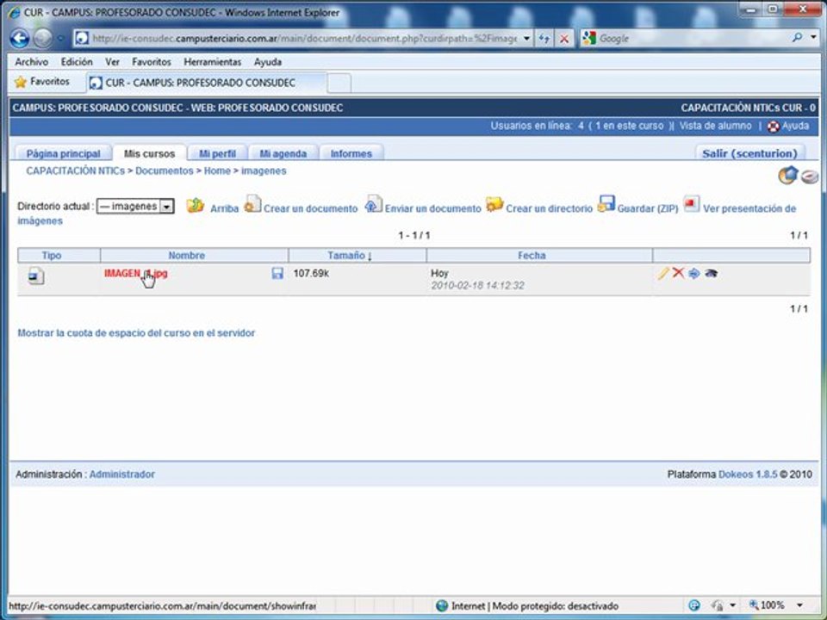Open the Herramientas menu
The image size is (827, 620).
click(212, 62)
